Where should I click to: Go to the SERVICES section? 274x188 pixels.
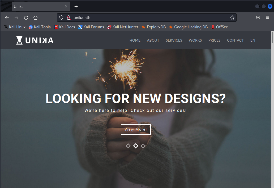[174, 40]
